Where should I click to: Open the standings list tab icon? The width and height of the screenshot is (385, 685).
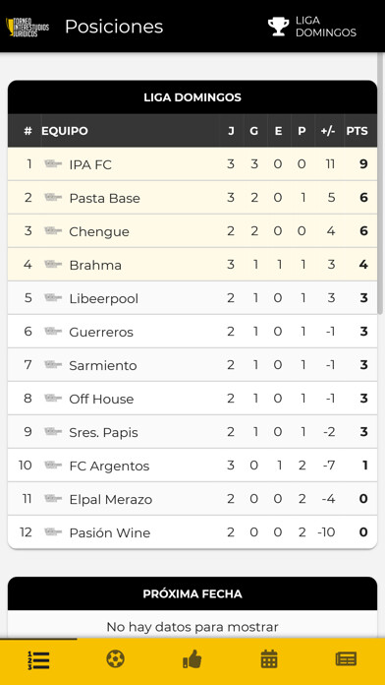pyautogui.click(x=38, y=660)
